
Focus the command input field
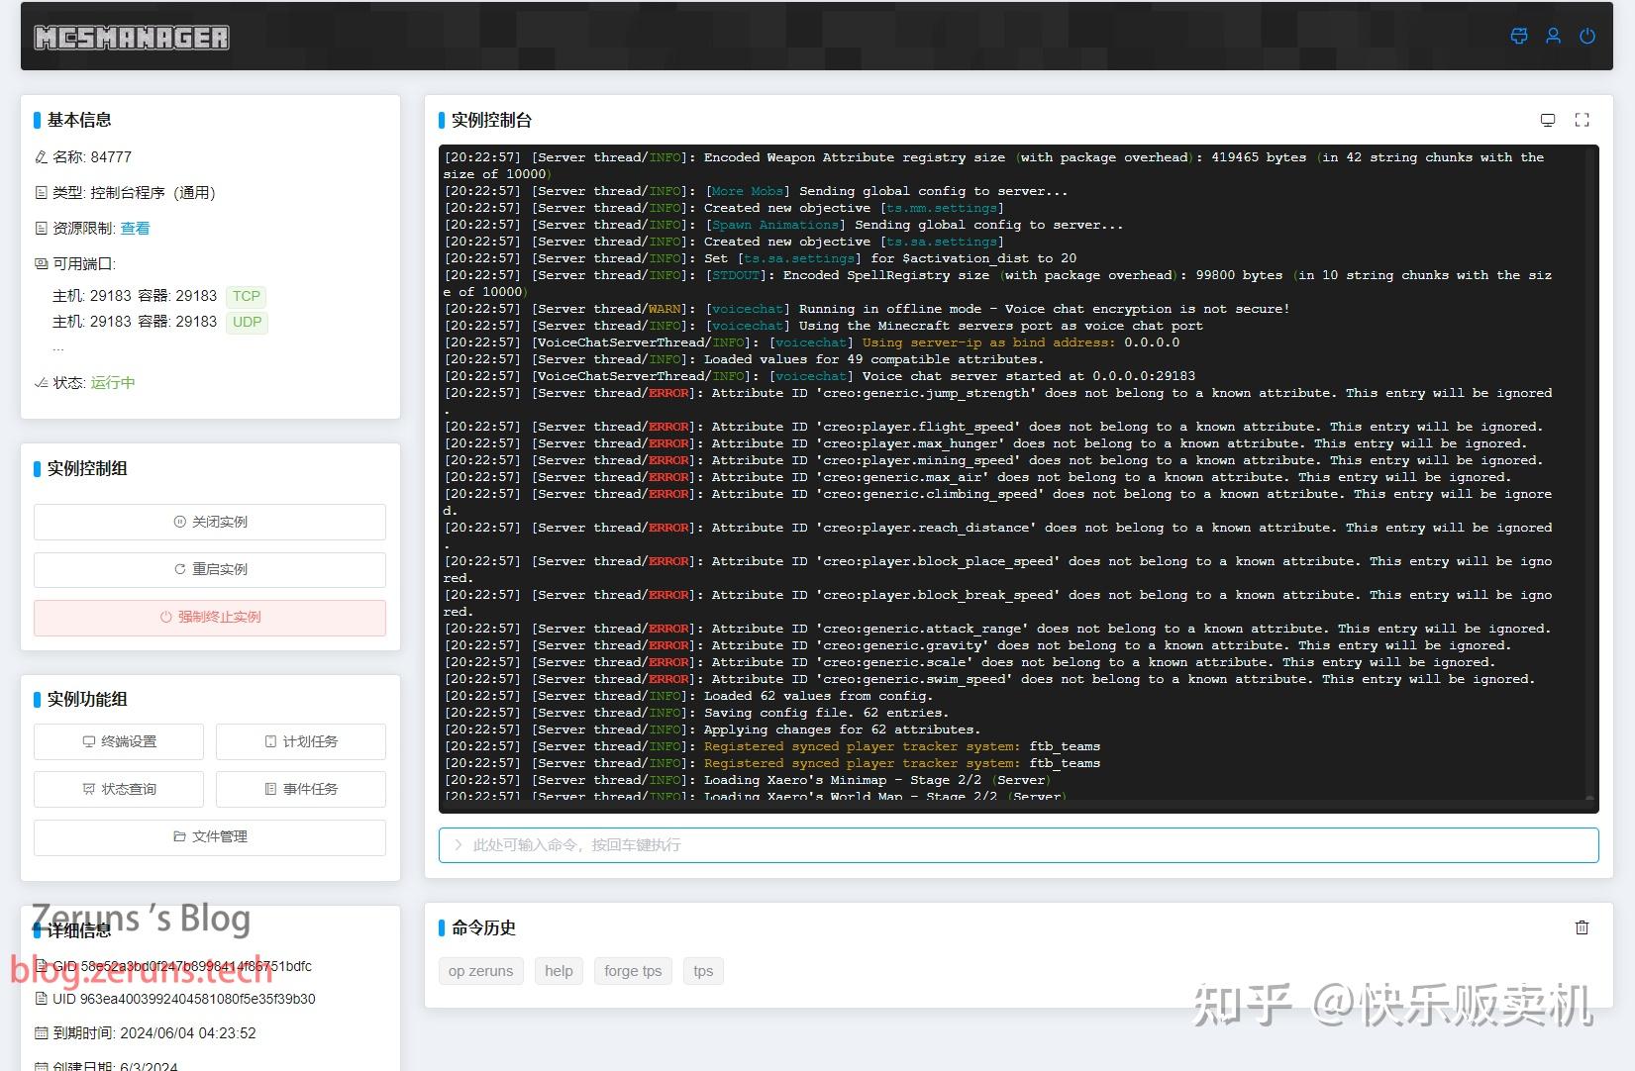pyautogui.click(x=1018, y=845)
